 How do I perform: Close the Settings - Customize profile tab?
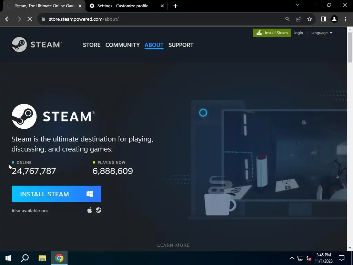[162, 6]
